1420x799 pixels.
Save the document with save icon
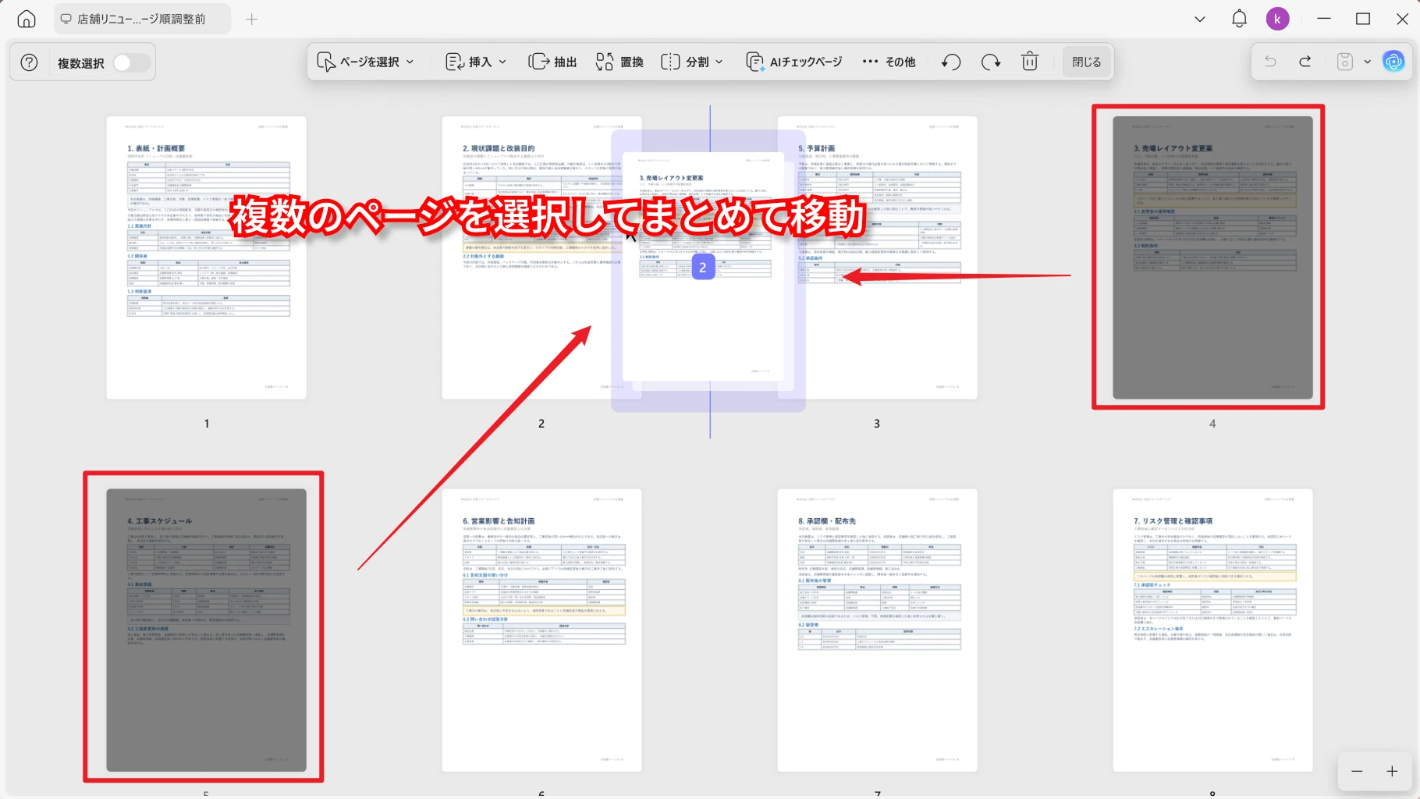click(1345, 61)
